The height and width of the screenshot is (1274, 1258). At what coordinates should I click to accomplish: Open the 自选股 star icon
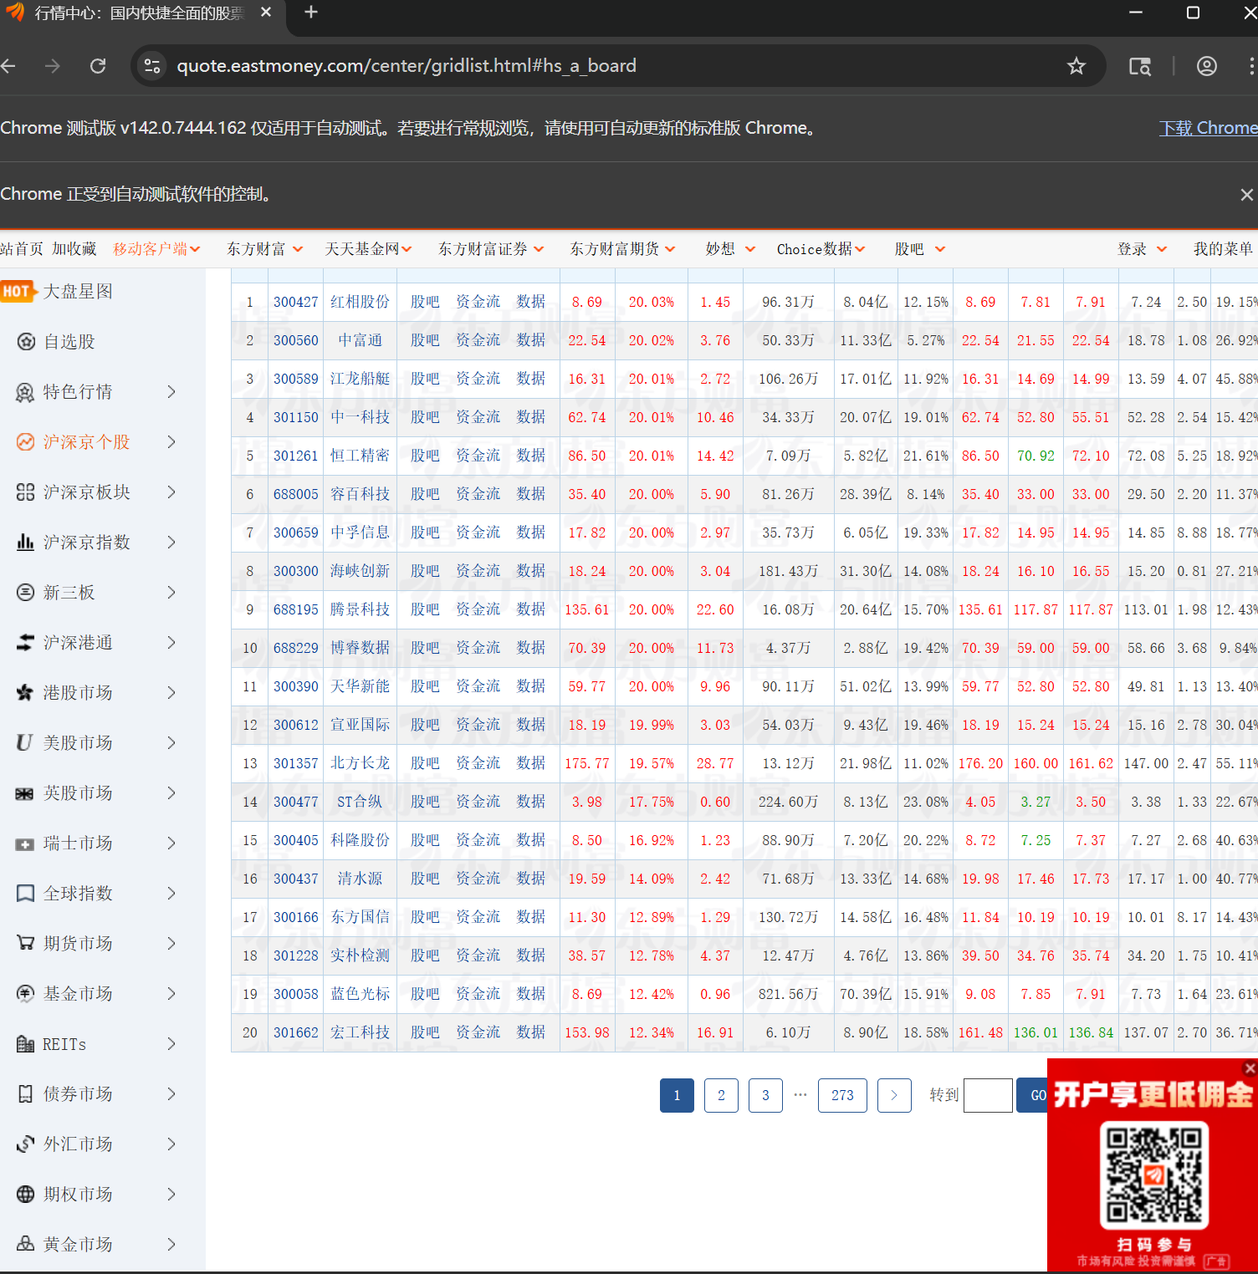tap(26, 341)
